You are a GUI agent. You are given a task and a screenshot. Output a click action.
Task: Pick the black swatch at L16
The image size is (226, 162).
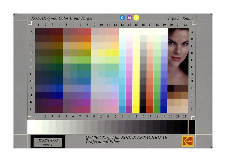pyautogui.click(x=143, y=110)
